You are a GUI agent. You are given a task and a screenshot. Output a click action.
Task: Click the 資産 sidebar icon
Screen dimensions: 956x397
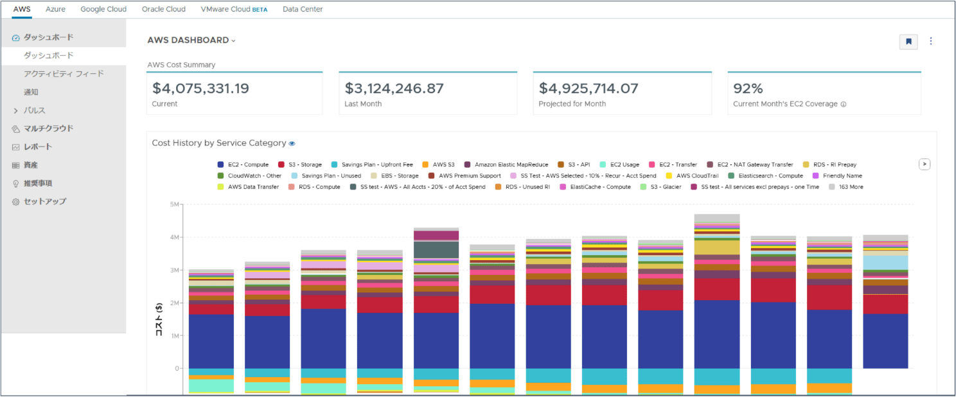(16, 165)
